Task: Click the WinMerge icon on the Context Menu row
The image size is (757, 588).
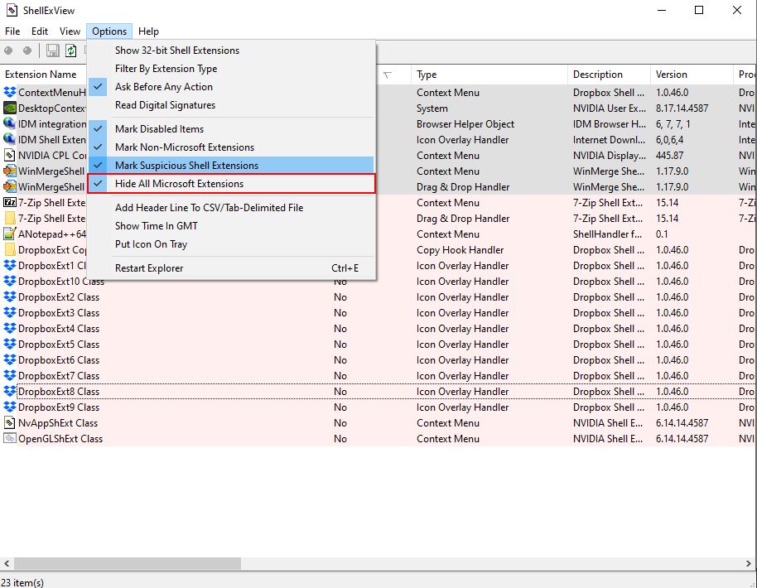Action: pos(10,171)
